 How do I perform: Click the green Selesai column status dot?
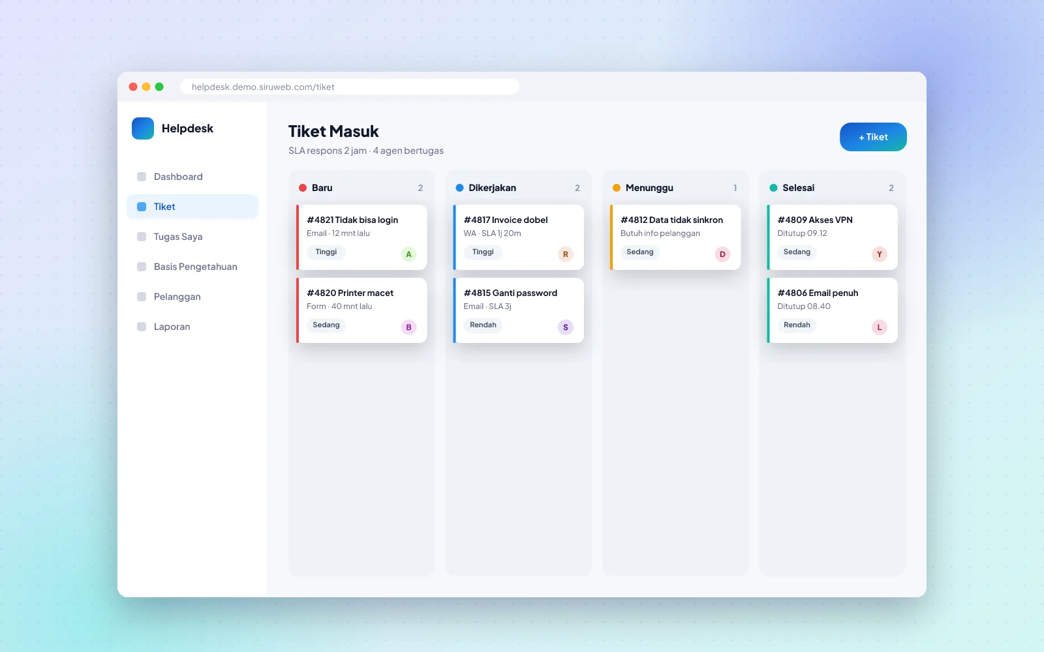point(773,188)
